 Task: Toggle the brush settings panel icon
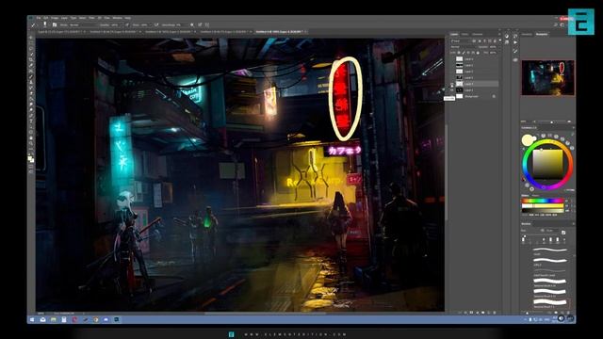point(55,24)
